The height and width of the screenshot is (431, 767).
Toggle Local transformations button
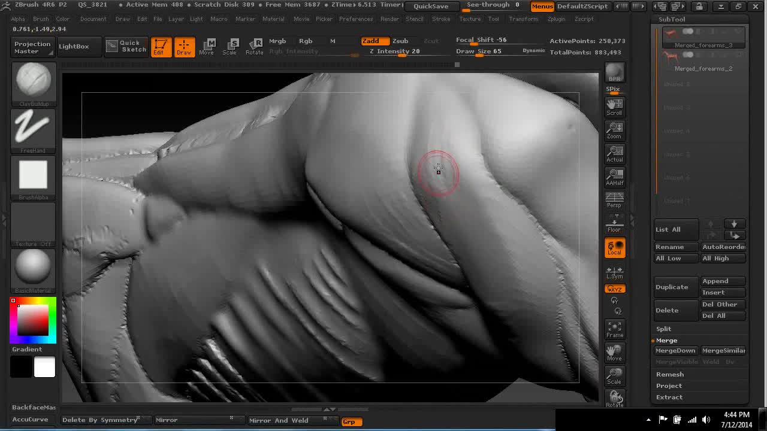[x=615, y=248]
